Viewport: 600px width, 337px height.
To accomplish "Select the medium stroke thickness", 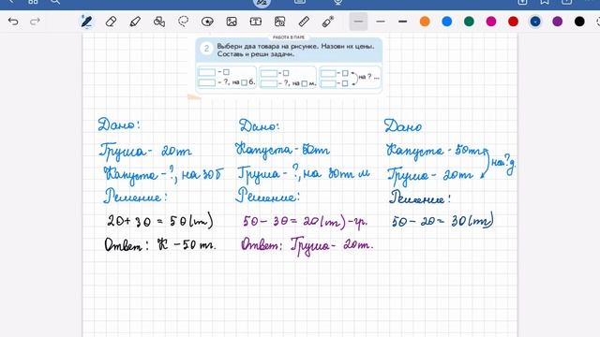I will click(x=381, y=22).
